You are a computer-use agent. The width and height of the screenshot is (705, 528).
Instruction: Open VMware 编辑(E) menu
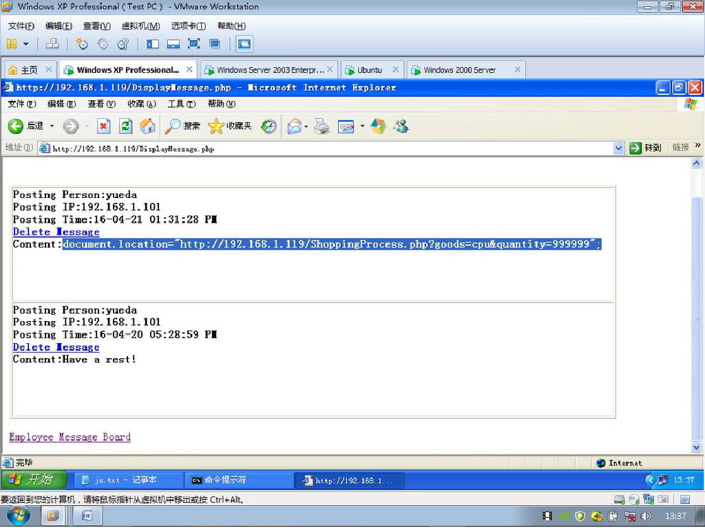click(59, 26)
